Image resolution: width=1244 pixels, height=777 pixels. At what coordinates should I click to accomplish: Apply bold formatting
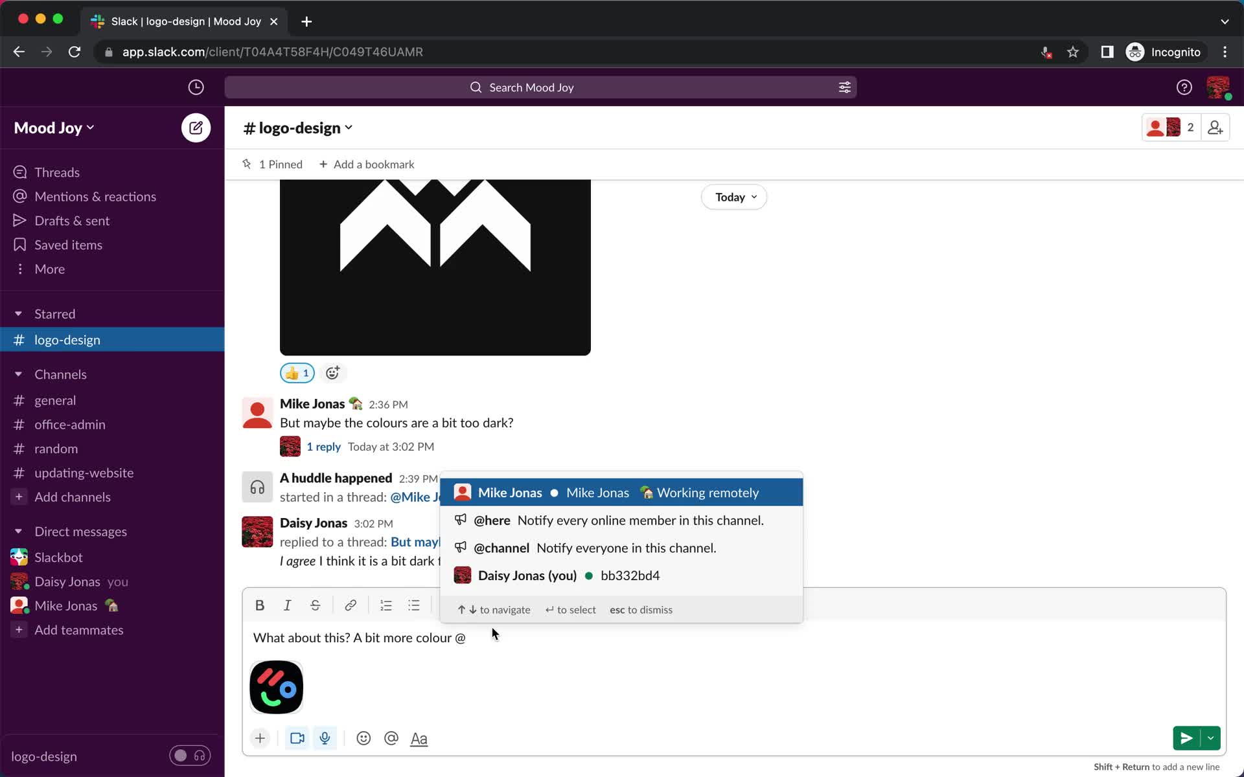(260, 605)
